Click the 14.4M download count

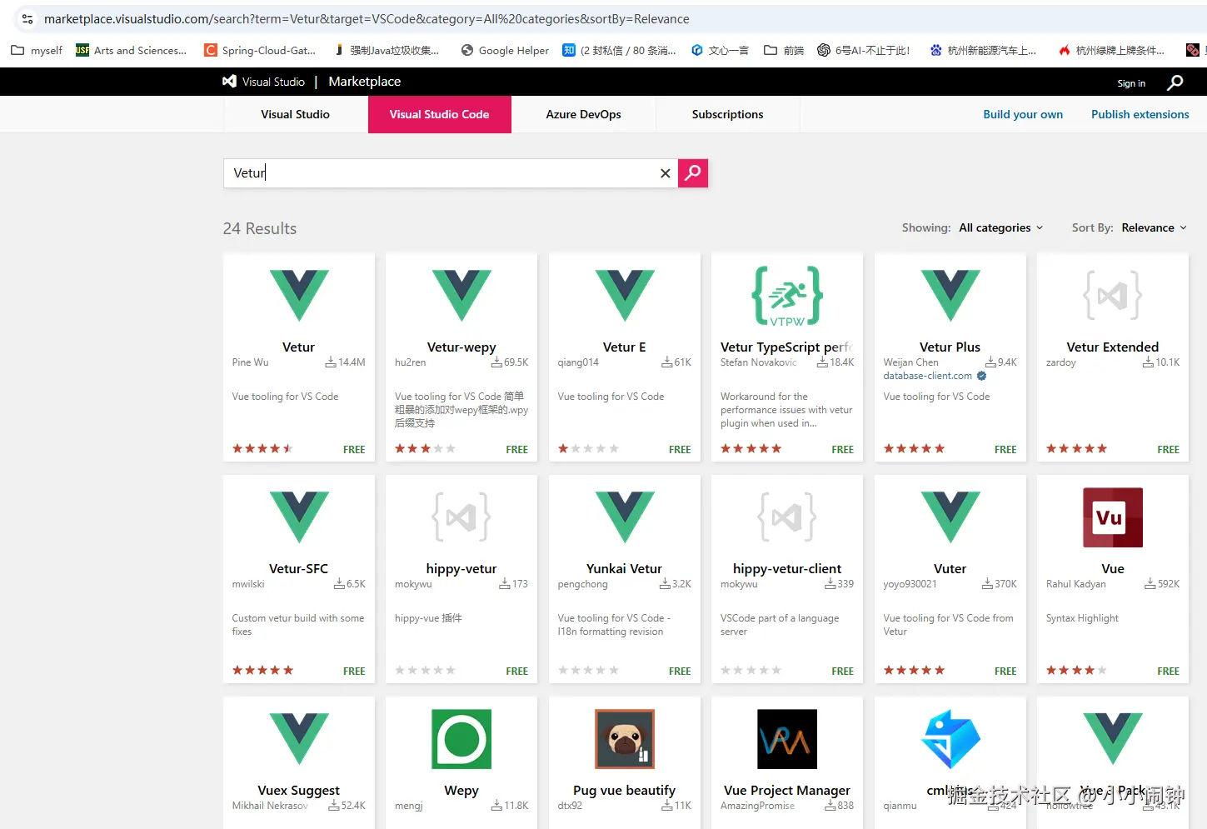(x=346, y=362)
